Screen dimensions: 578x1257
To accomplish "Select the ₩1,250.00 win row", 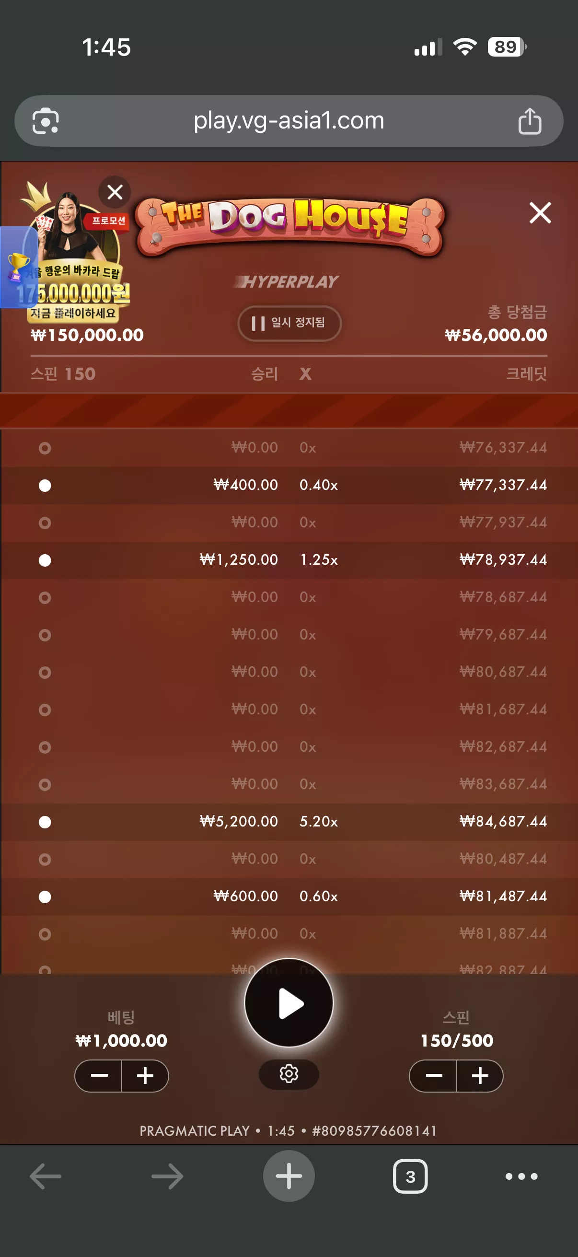I will click(x=289, y=559).
